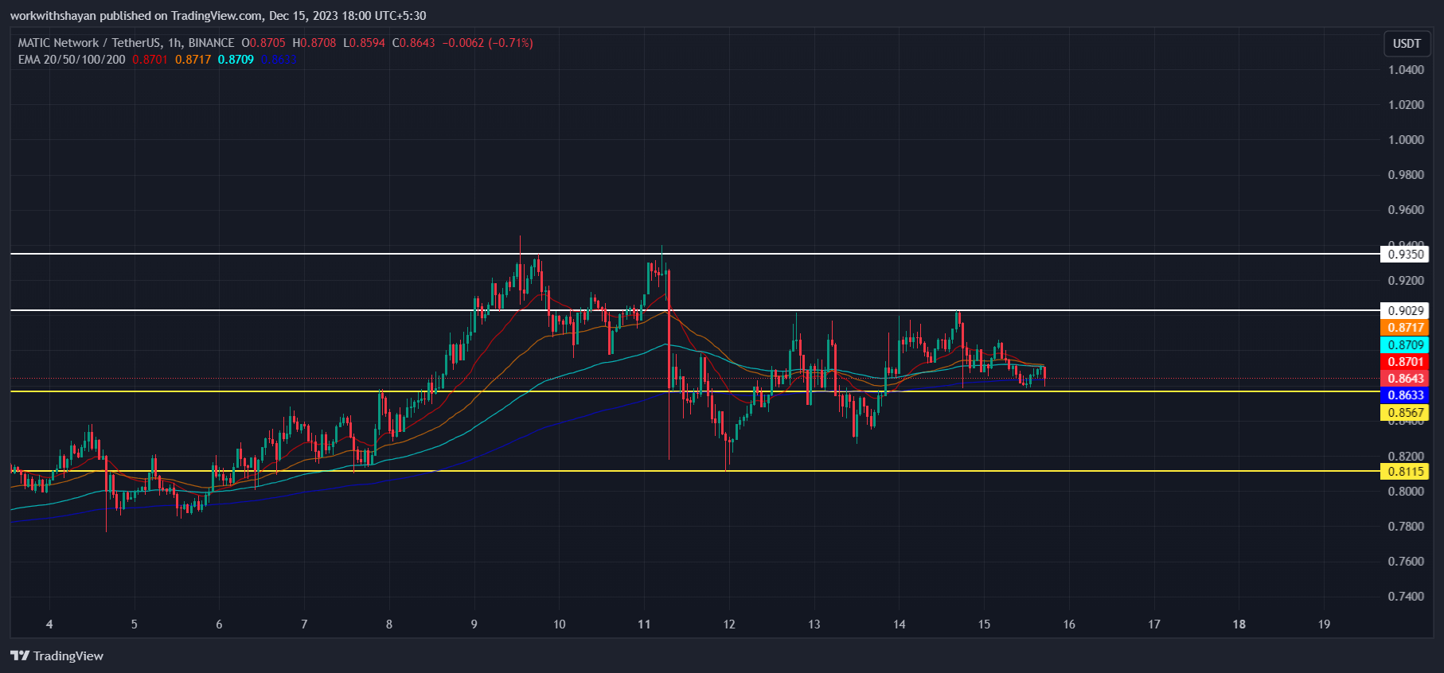Click date label 9 on the time axis
The height and width of the screenshot is (673, 1444).
[474, 624]
